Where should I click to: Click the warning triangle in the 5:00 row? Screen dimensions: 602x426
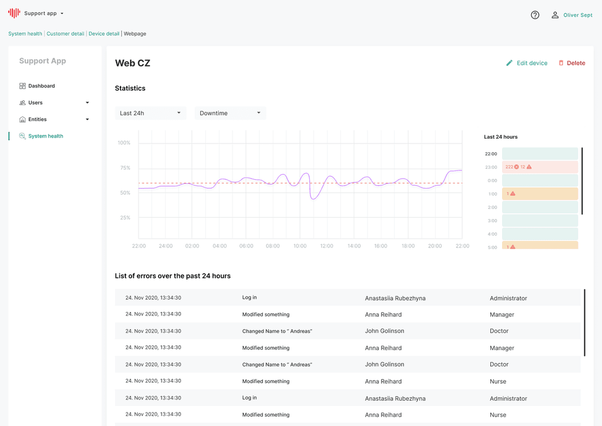pos(513,247)
